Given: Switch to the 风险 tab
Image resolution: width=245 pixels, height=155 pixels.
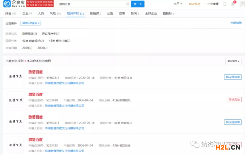Looking at the screenshot, I should pos(55,13).
